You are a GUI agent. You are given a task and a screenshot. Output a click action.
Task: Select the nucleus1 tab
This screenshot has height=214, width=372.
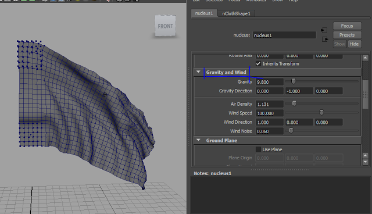point(204,13)
